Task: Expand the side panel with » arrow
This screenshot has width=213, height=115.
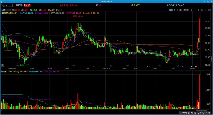Action: click(2, 65)
